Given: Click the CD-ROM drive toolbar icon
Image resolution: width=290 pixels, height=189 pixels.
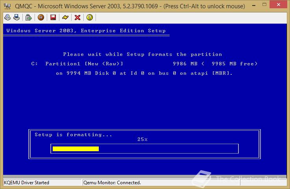Looking at the screenshot, I should [7, 17].
